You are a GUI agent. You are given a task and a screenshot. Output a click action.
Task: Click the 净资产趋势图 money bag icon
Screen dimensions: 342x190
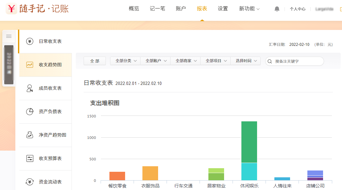coord(30,135)
